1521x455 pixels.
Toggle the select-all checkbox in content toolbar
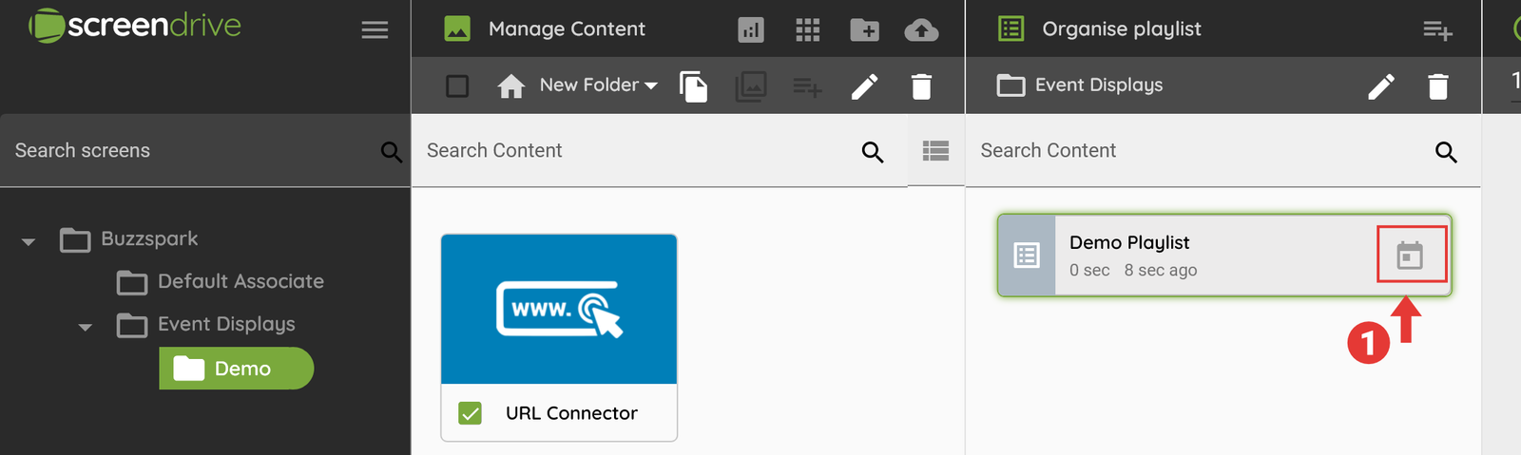(x=457, y=86)
